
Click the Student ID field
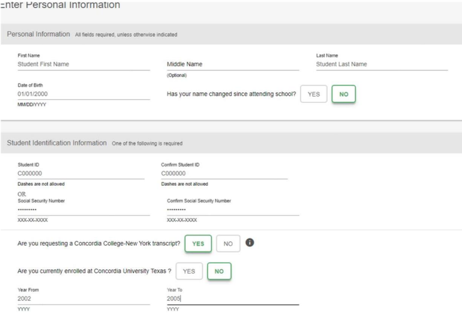[81, 173]
